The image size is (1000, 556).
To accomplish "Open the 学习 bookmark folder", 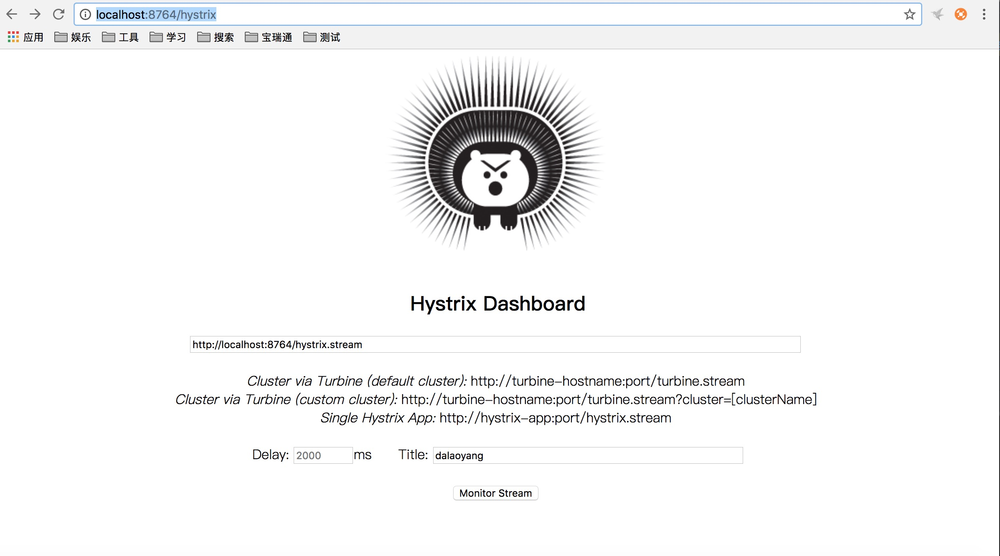I will [x=168, y=38].
